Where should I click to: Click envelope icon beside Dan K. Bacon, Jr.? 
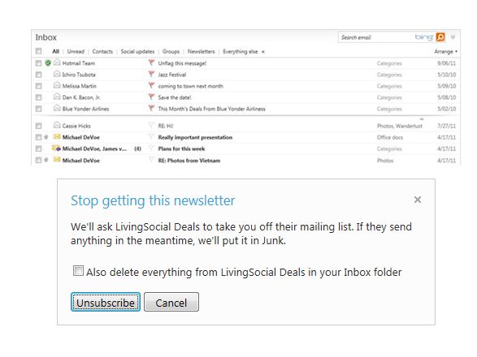[57, 97]
